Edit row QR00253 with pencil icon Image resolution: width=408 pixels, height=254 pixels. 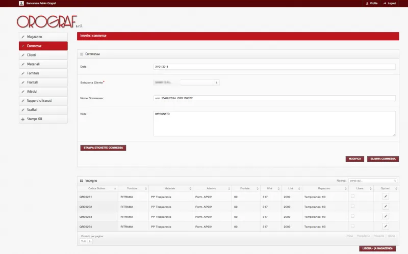[x=386, y=216]
